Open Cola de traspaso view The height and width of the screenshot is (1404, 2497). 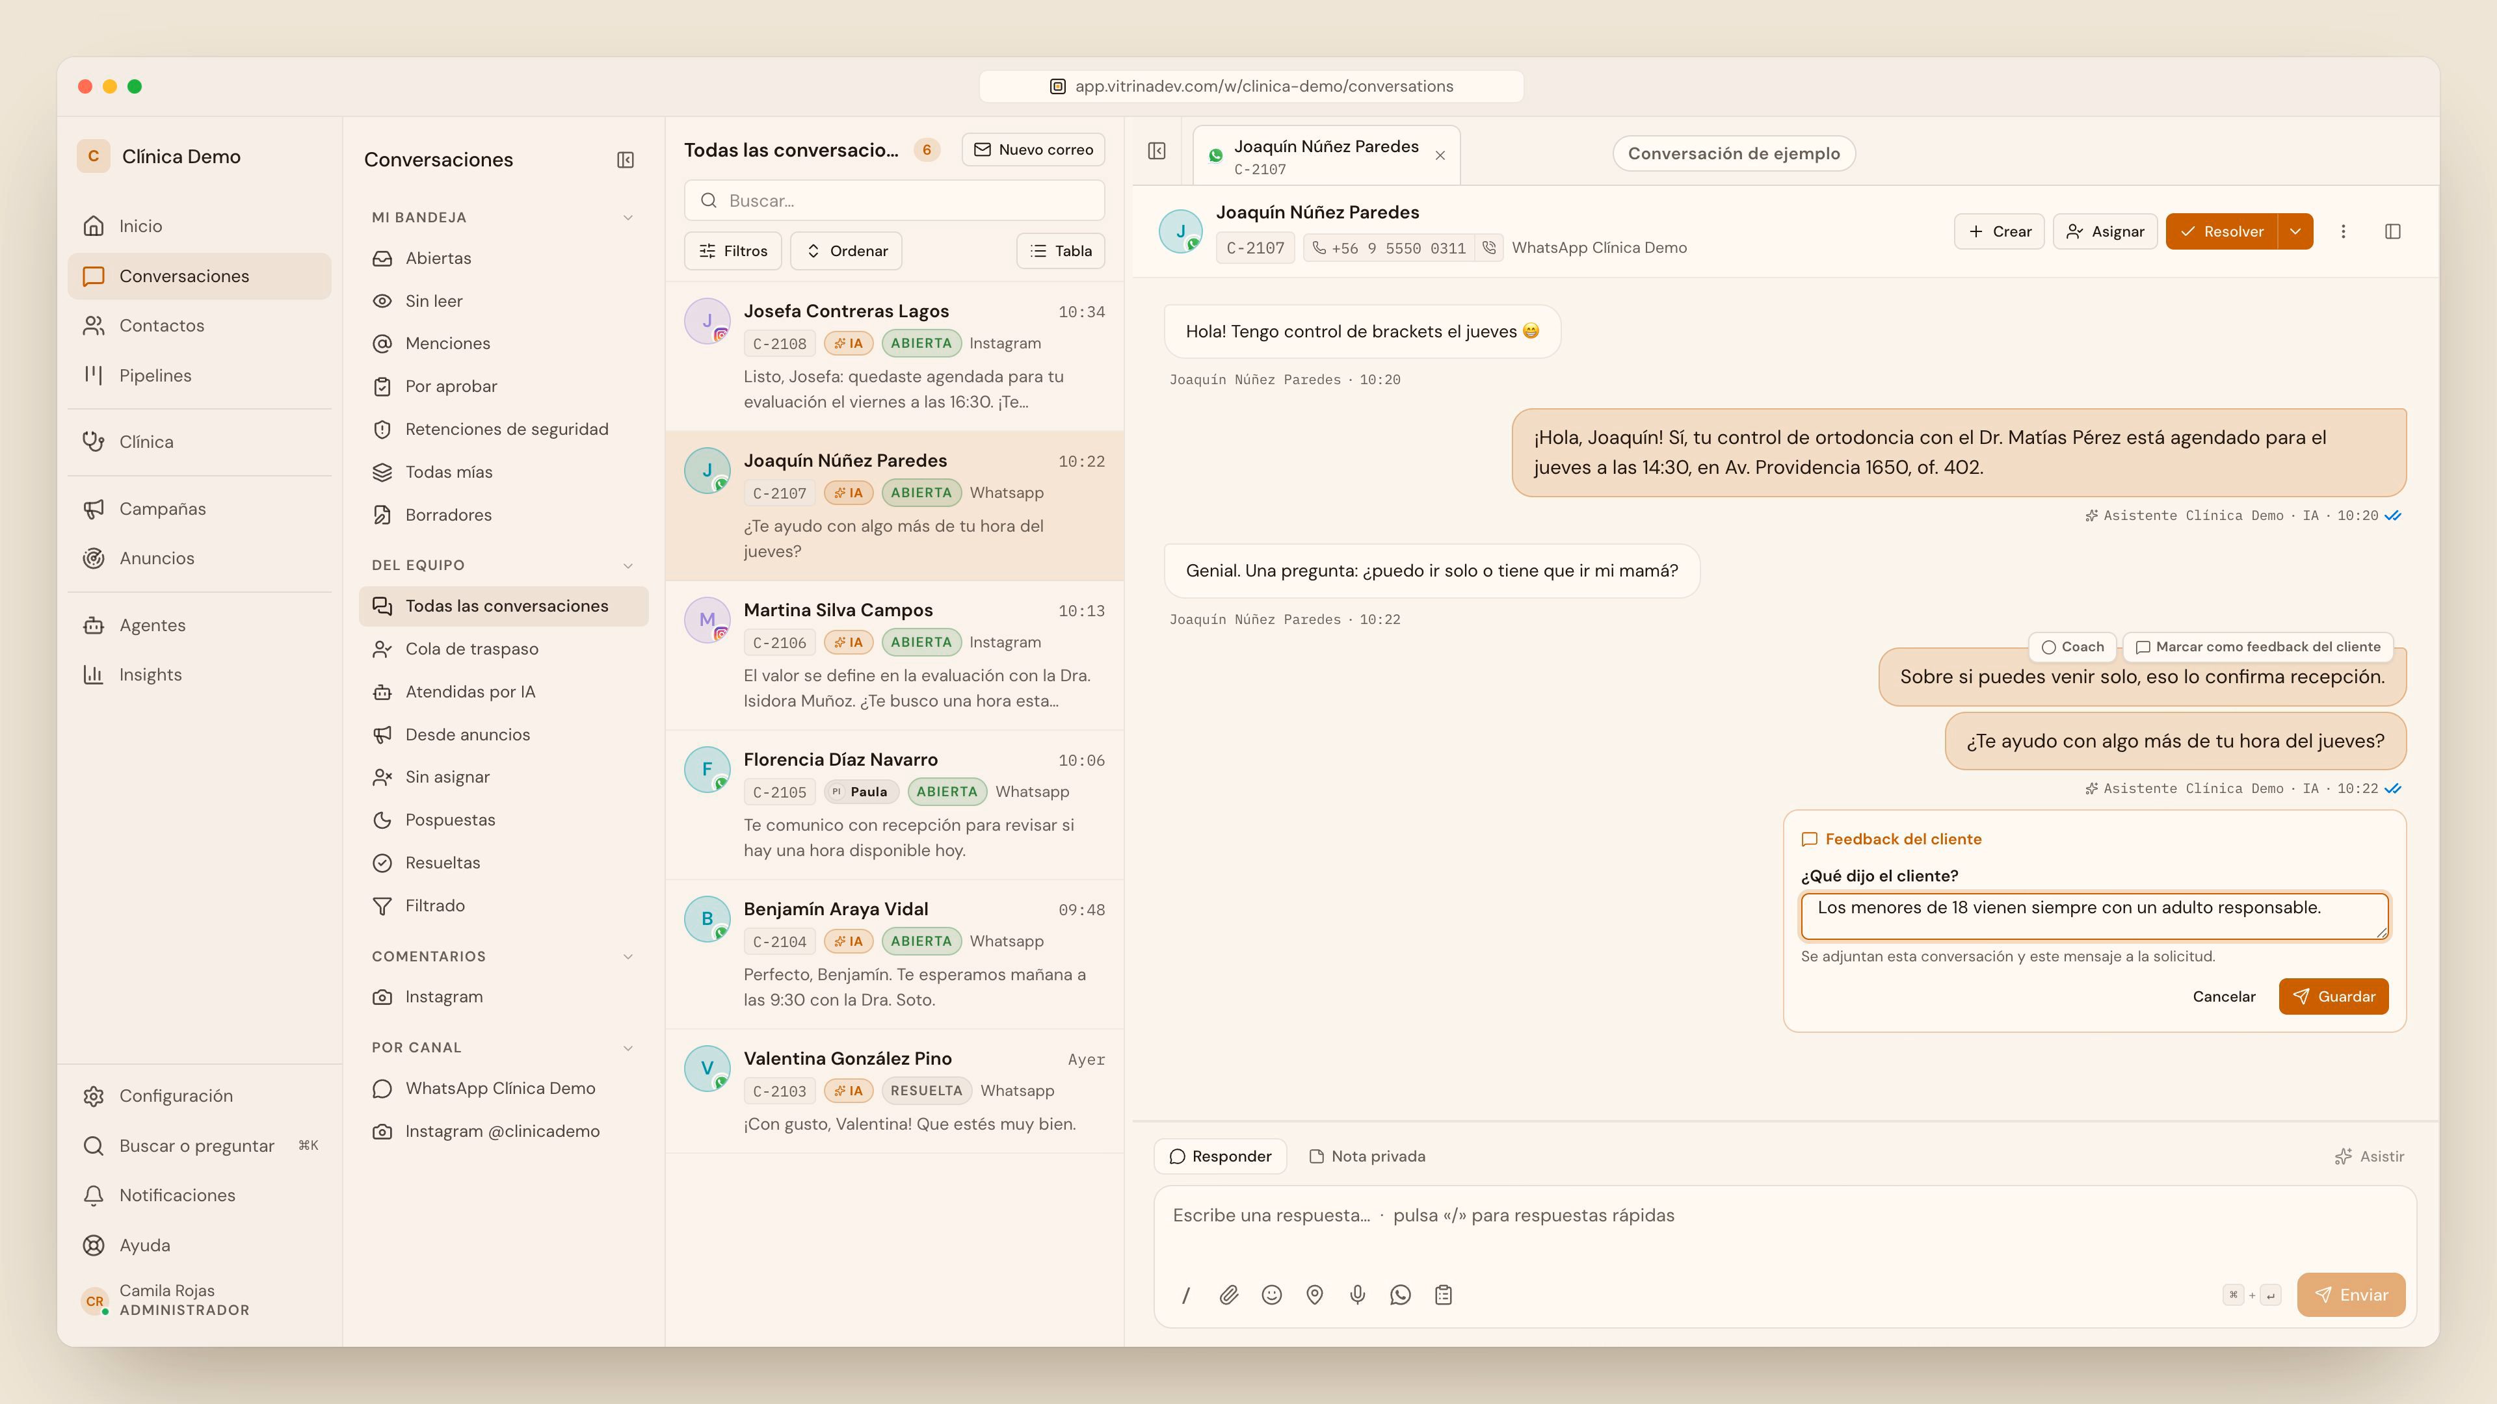pyautogui.click(x=503, y=648)
